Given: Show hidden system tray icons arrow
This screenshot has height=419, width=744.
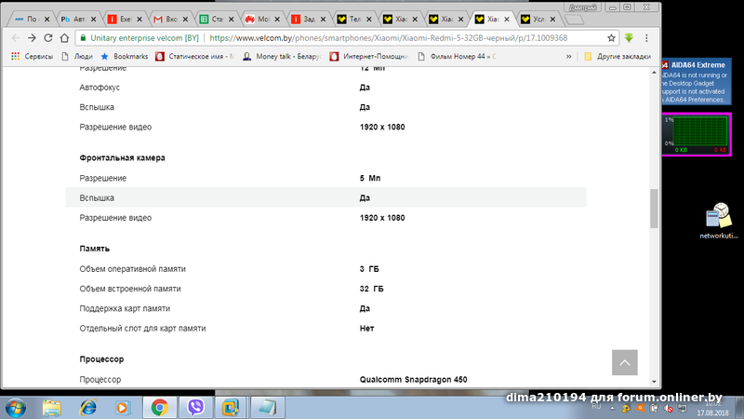Looking at the screenshot, I should (612, 409).
